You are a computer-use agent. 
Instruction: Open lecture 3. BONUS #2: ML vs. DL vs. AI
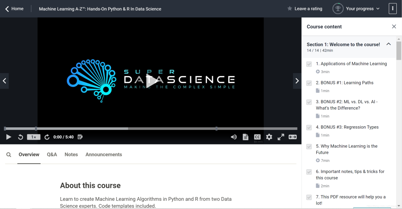coord(347,105)
